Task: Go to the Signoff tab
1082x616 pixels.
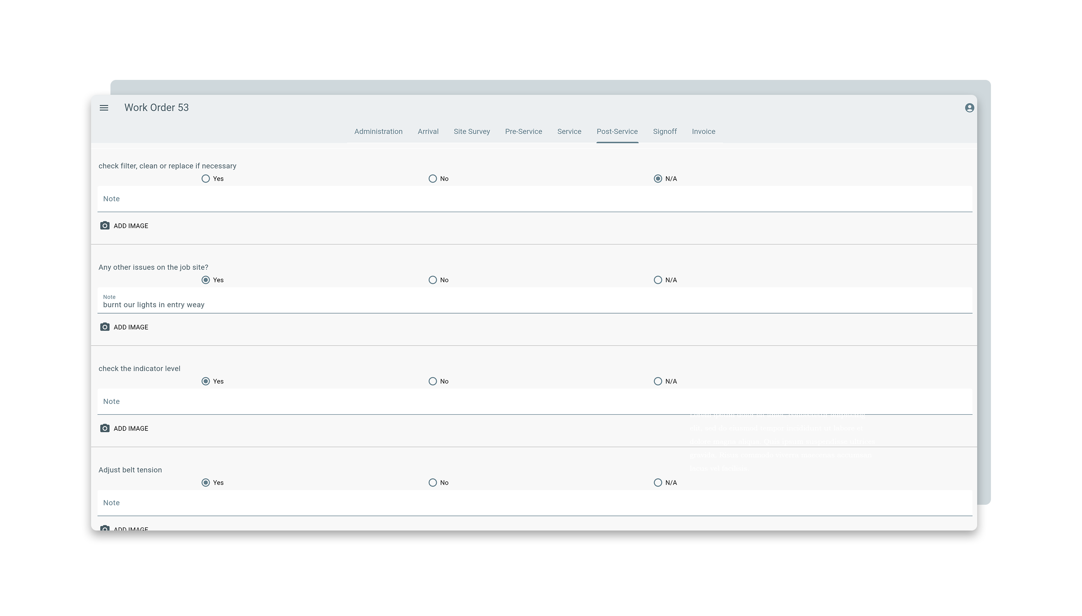Action: click(x=664, y=131)
